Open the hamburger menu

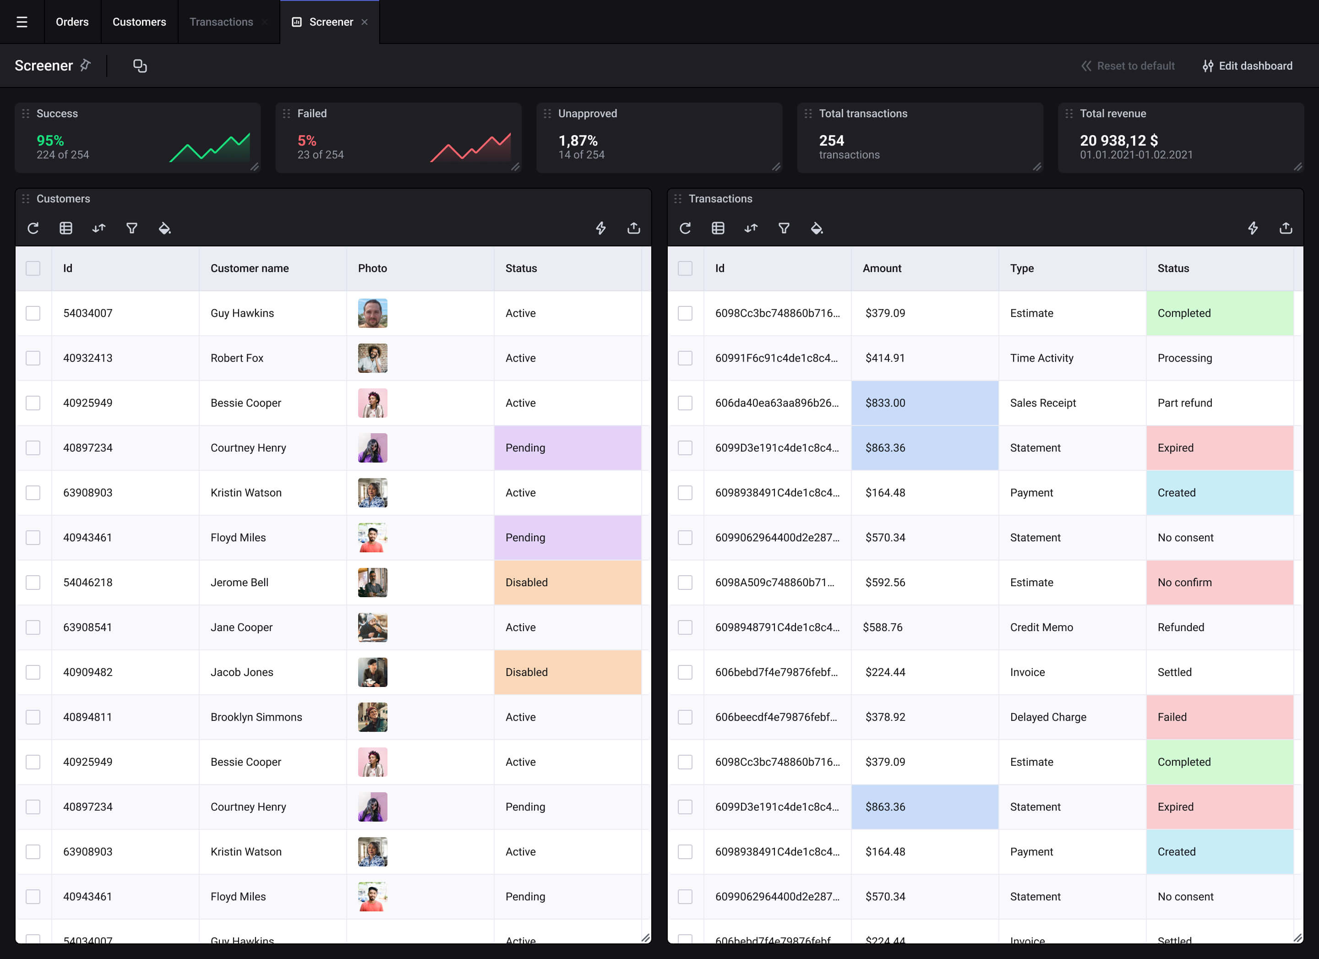click(x=22, y=22)
